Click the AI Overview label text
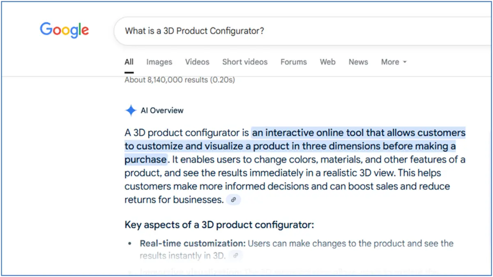Image resolution: width=493 pixels, height=277 pixels. click(x=162, y=110)
